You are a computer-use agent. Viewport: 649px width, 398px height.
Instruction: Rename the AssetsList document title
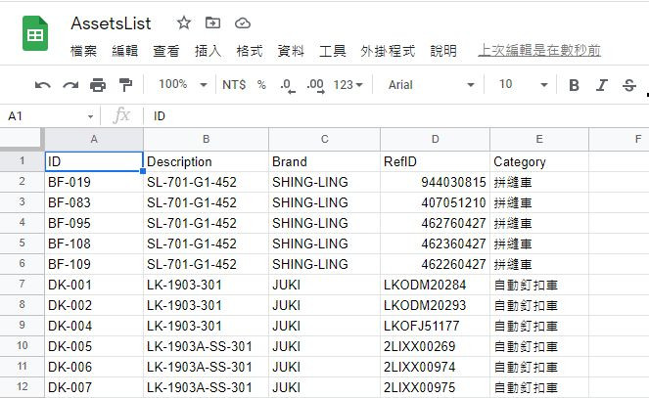tap(111, 23)
